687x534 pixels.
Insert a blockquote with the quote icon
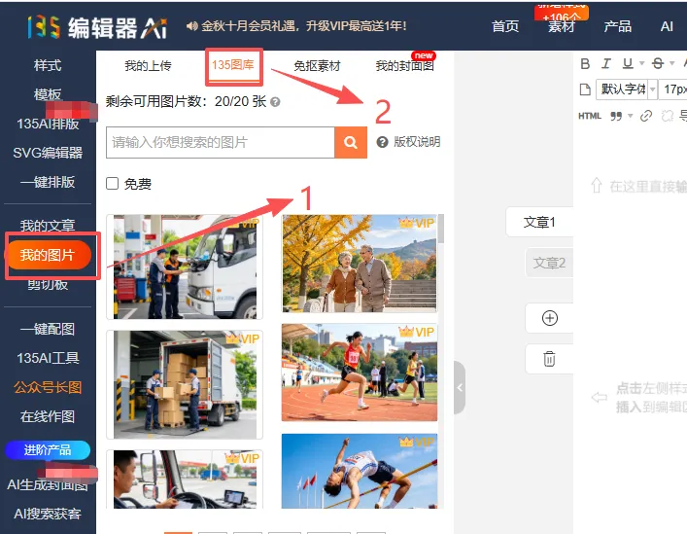click(616, 116)
